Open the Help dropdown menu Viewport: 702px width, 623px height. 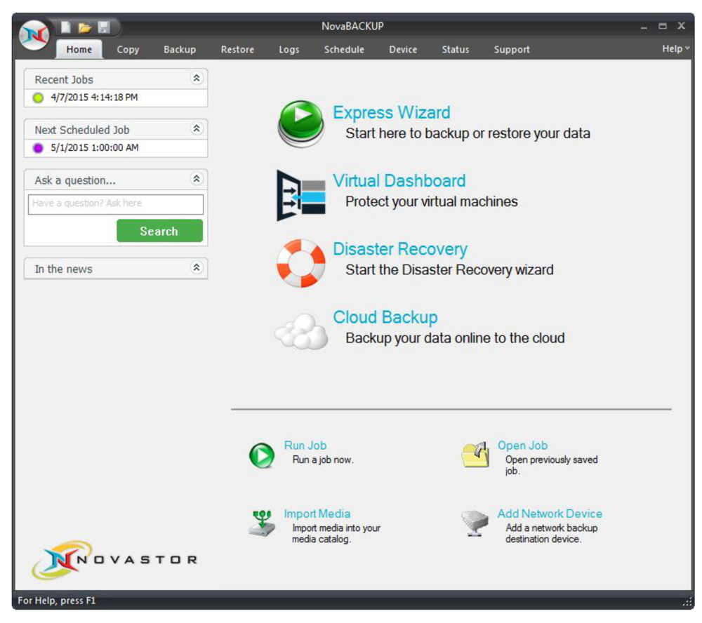(675, 49)
